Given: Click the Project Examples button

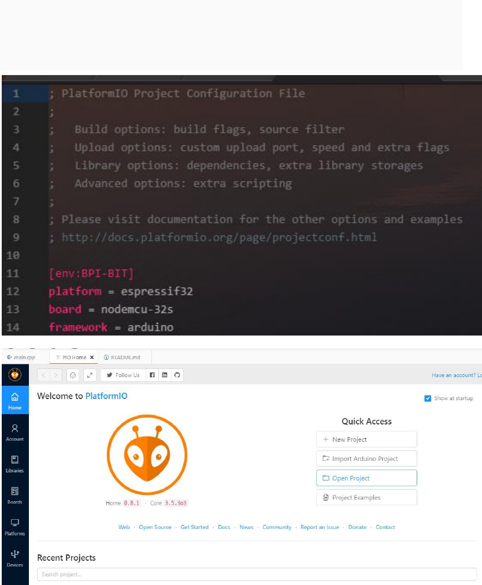Looking at the screenshot, I should pos(366,497).
